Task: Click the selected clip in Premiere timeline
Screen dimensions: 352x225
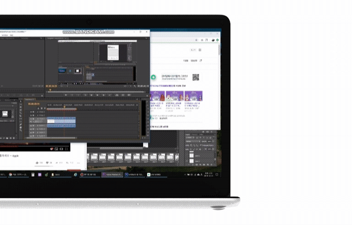Action: click(x=61, y=119)
